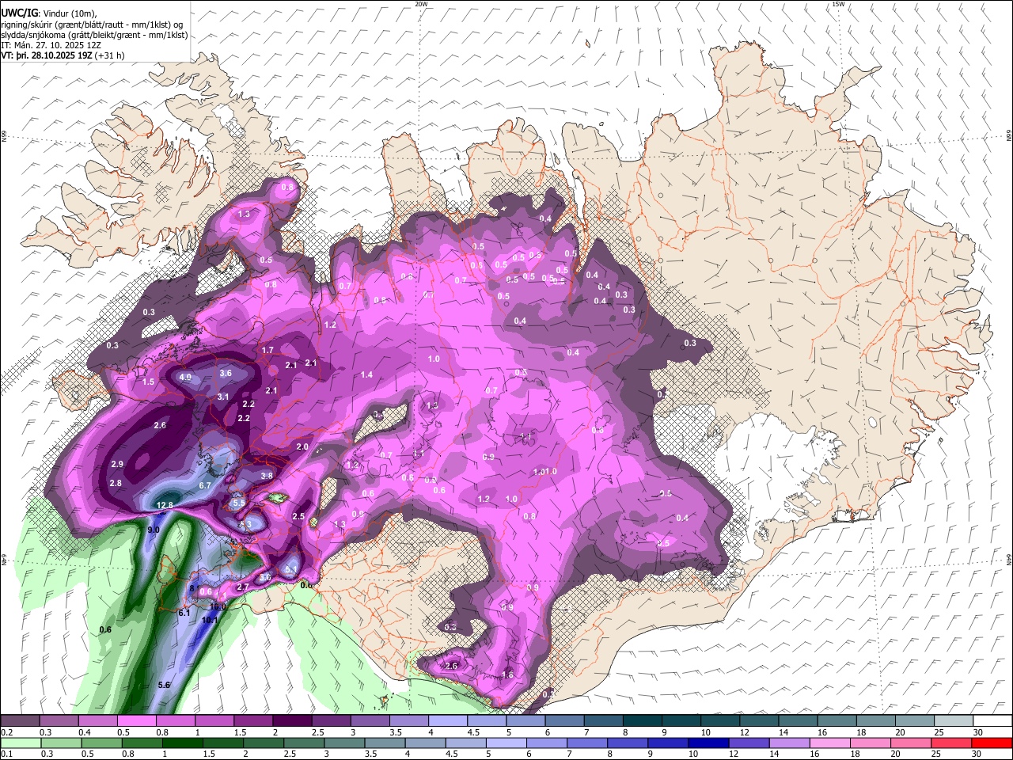The height and width of the screenshot is (760, 1013).
Task: Click the '0.2' label in the upper legend row
Action: (6, 732)
